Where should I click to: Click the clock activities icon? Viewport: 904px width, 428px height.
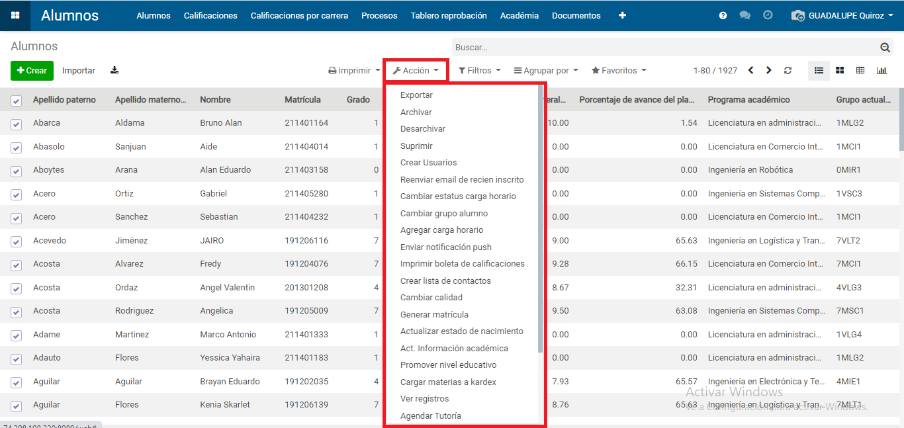[768, 15]
